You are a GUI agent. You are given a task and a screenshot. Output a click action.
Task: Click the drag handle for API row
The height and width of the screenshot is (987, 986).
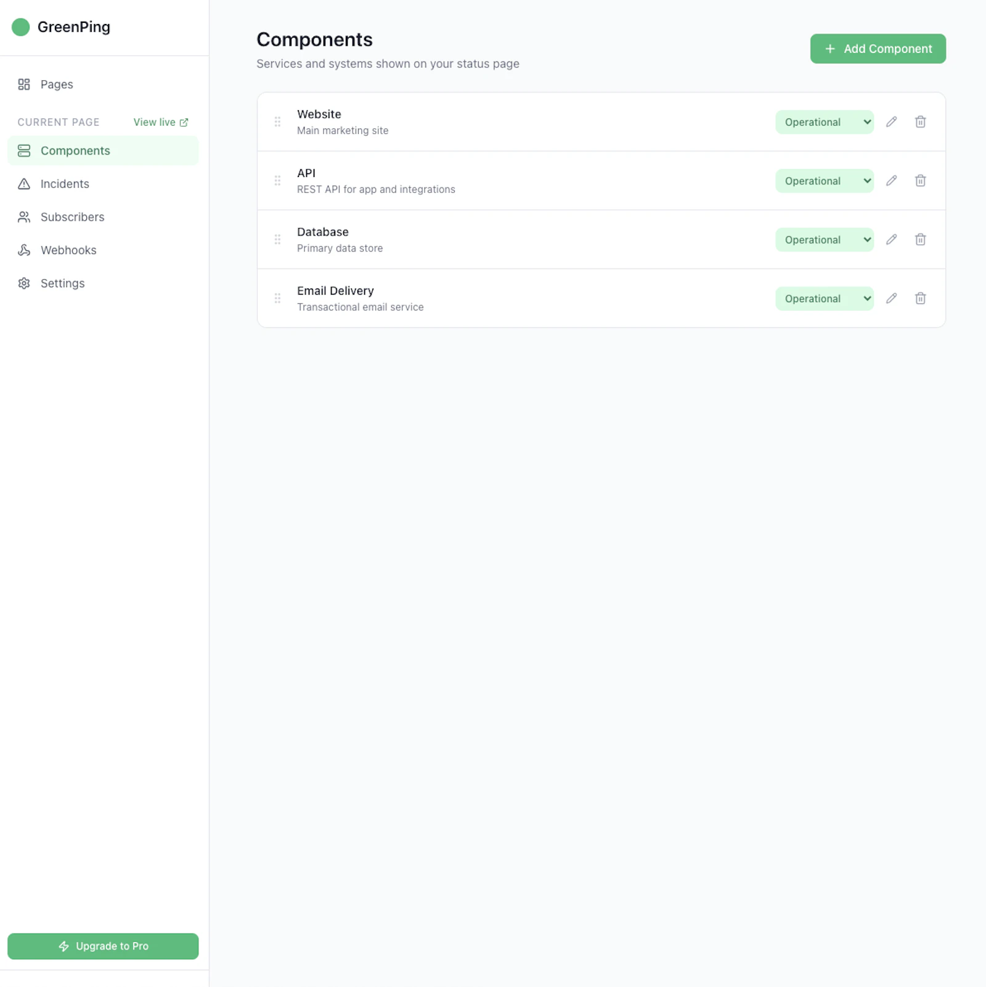tap(277, 181)
